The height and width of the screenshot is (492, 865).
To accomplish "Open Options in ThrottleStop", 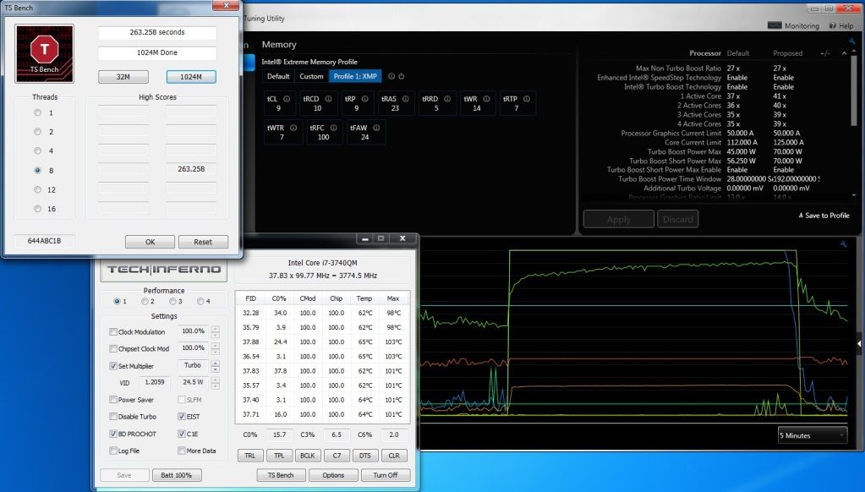I will tap(333, 475).
